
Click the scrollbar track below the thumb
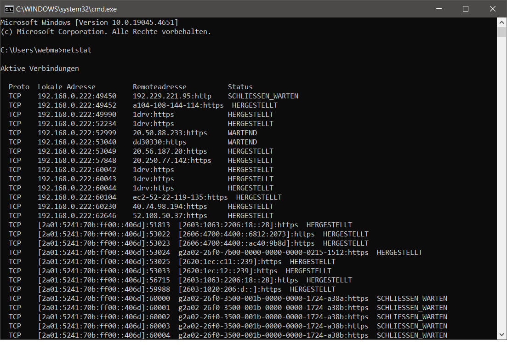coord(502,184)
